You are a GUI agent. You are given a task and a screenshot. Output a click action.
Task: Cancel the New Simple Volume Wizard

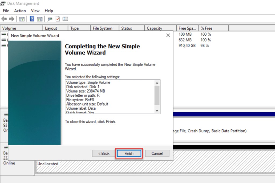157,153
